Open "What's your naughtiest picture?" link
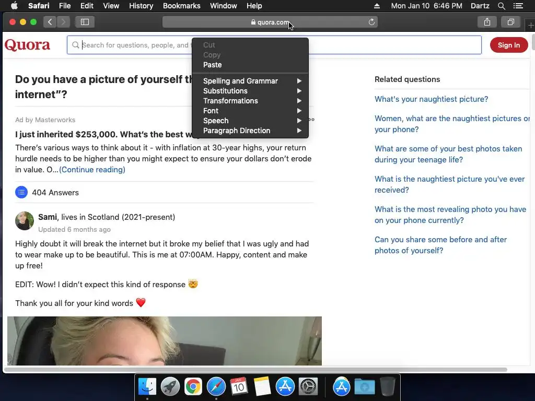The width and height of the screenshot is (535, 401). point(431,99)
